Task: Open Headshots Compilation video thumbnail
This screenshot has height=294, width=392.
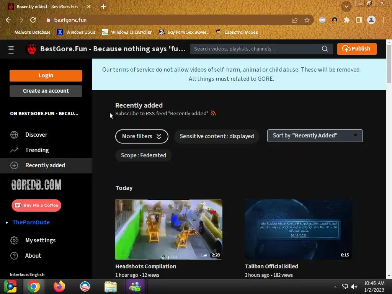Action: [168, 229]
